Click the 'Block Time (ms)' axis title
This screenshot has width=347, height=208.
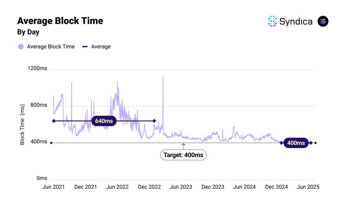point(22,125)
